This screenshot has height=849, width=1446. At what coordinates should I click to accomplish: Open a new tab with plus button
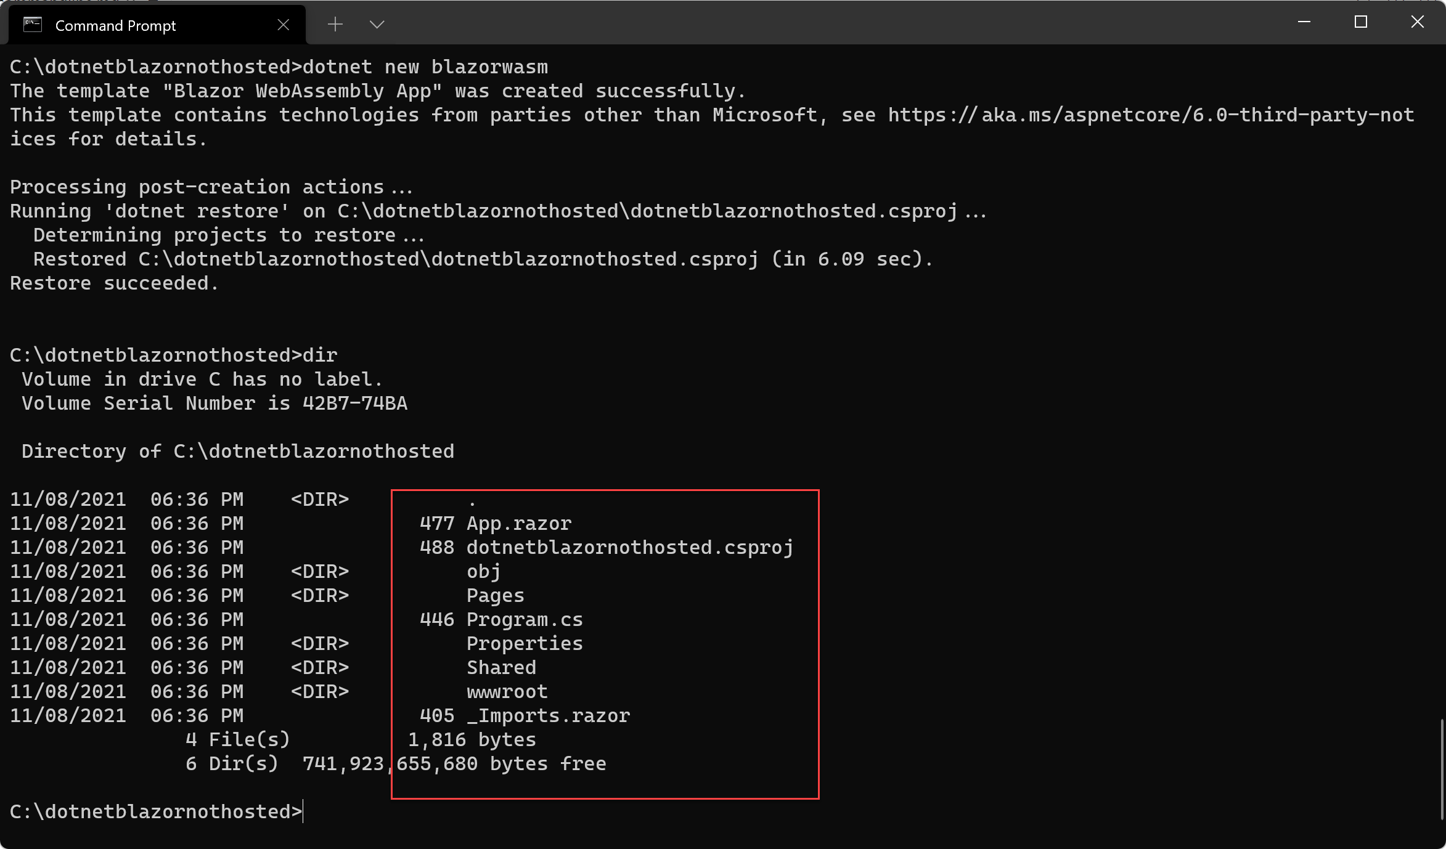[x=335, y=25]
